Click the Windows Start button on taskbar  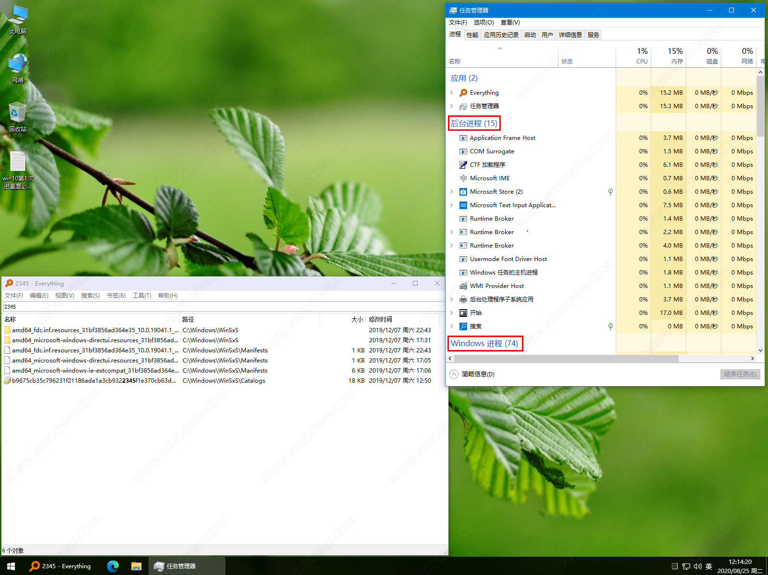[11, 566]
